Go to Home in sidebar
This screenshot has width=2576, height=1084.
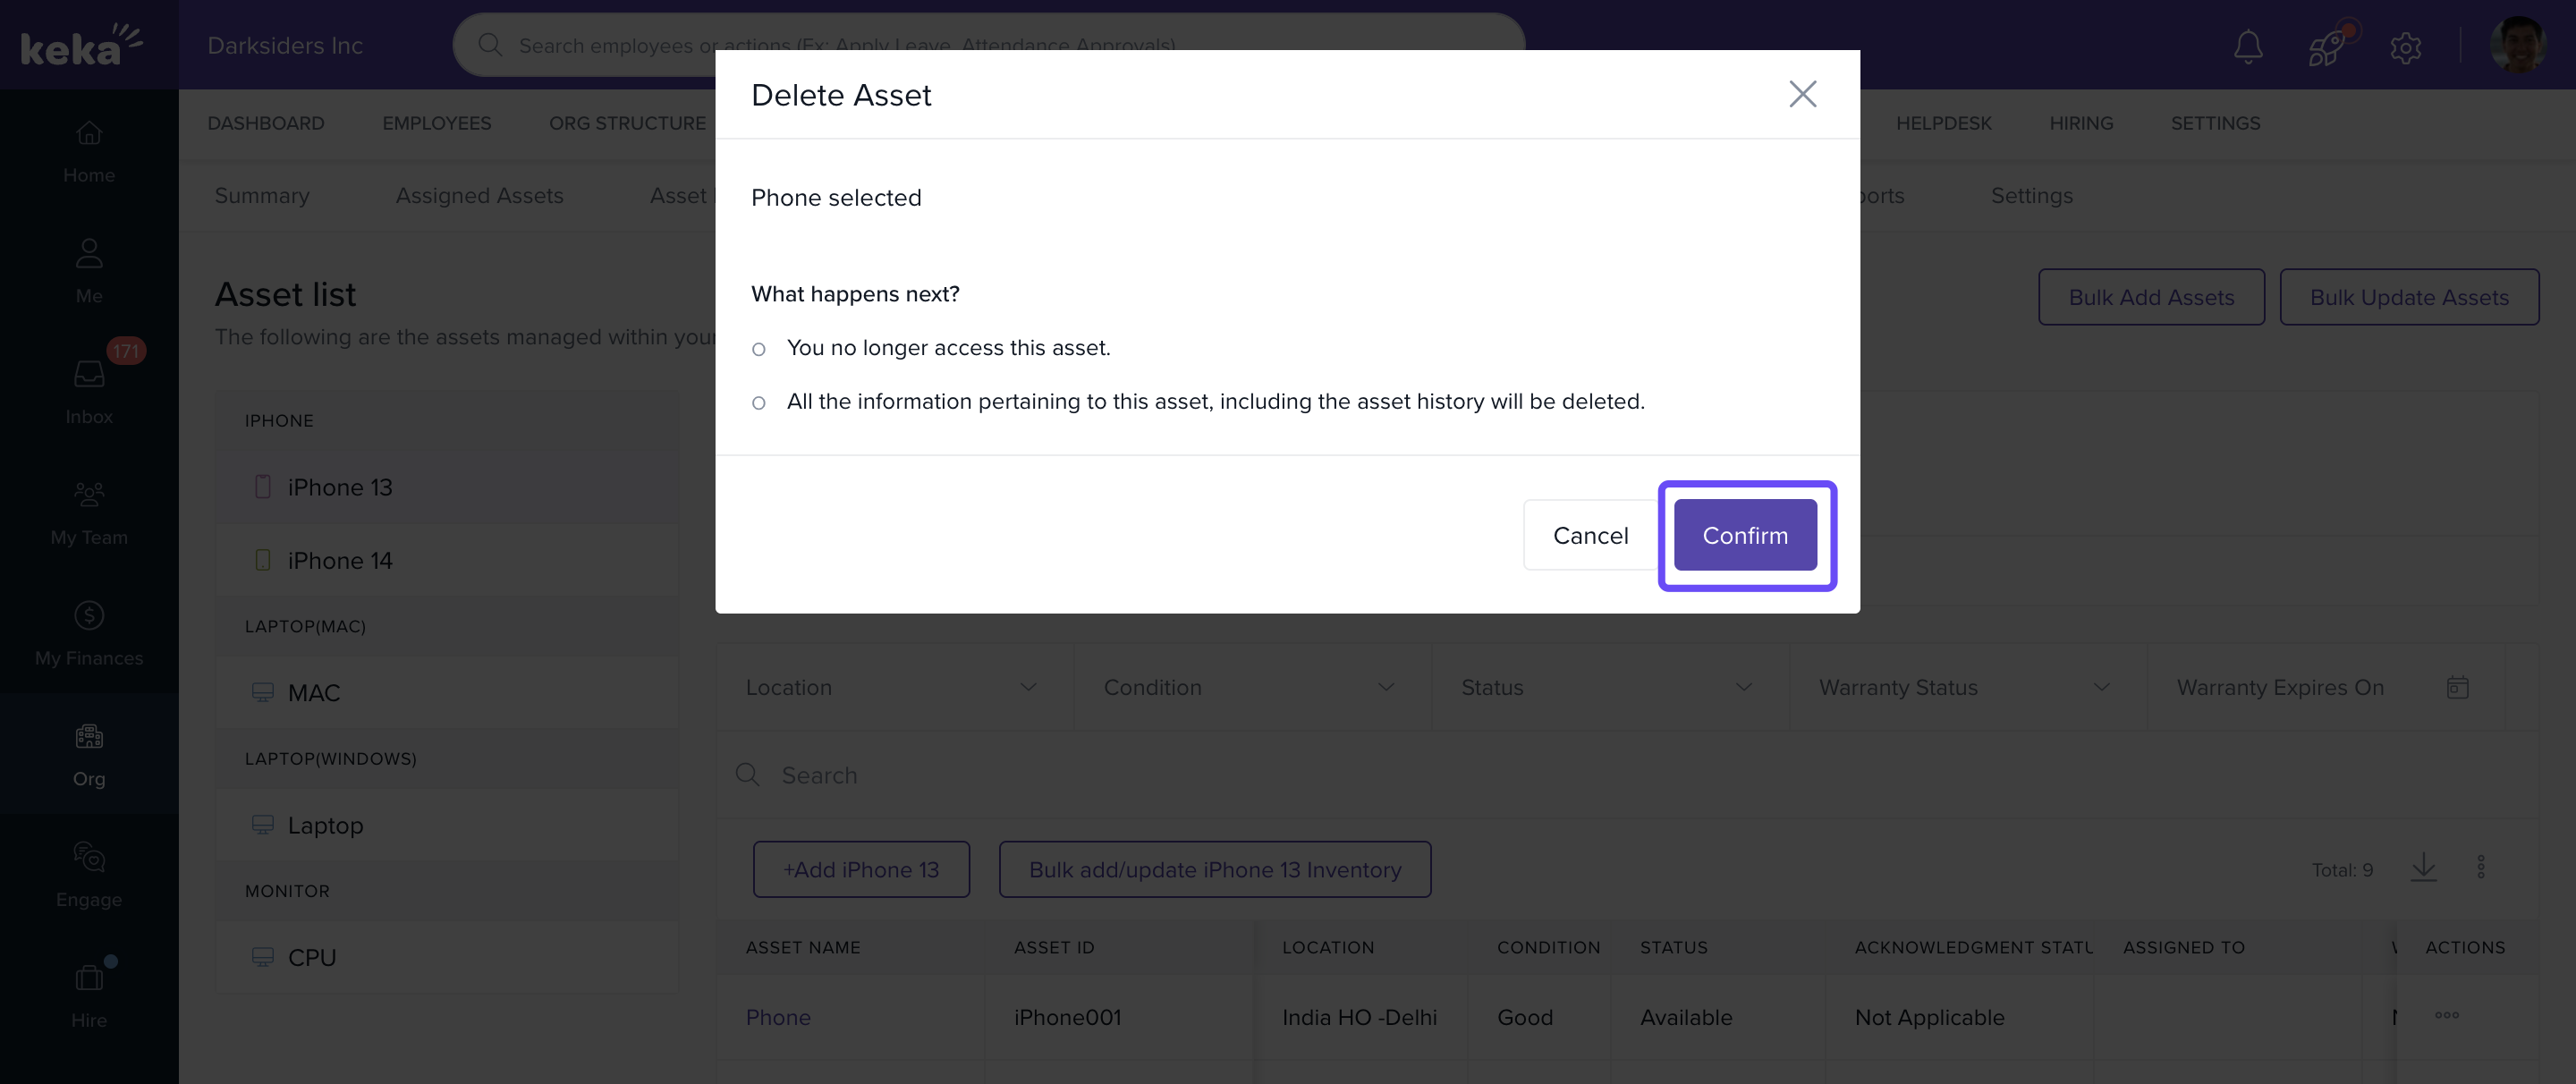(x=89, y=150)
